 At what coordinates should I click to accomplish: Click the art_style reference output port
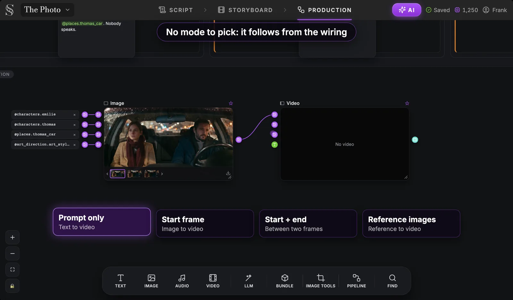pos(85,144)
